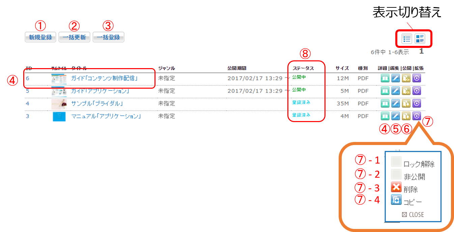Click the 新規登録 button
The height and width of the screenshot is (232, 454).
click(40, 37)
